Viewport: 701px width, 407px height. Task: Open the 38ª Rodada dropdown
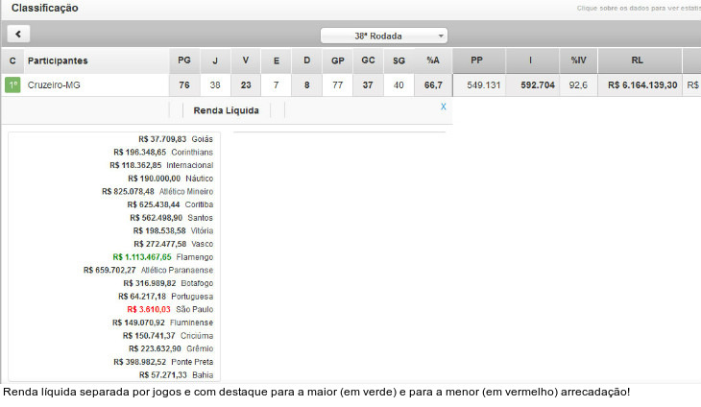click(x=384, y=36)
